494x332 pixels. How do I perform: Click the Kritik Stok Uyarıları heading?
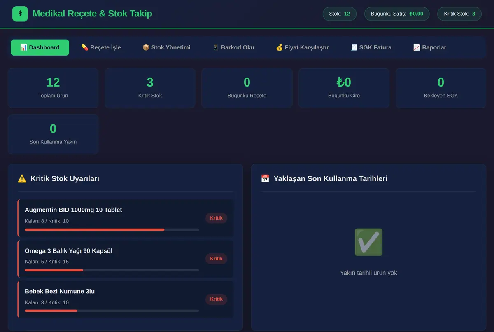(65, 179)
